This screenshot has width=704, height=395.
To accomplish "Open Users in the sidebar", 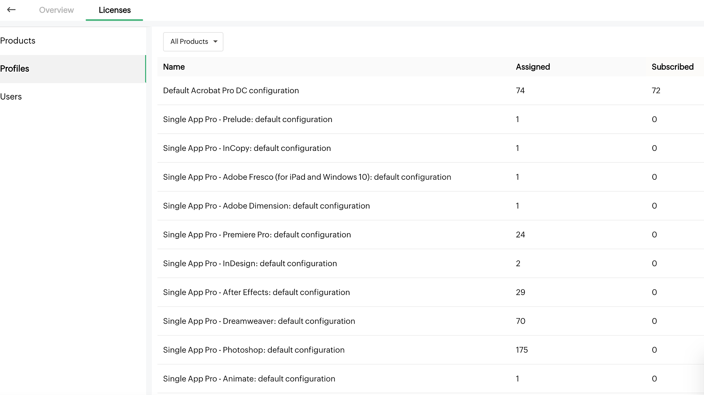I will [x=11, y=97].
